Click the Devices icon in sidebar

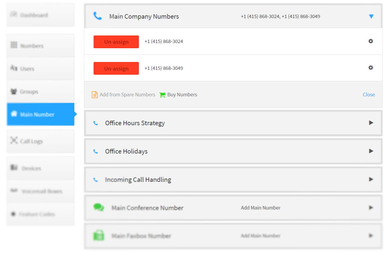coord(14,167)
